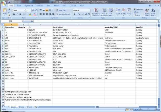The image size is (161, 112).
Task: Apply the yellow Fill Color
Action: [30, 14]
